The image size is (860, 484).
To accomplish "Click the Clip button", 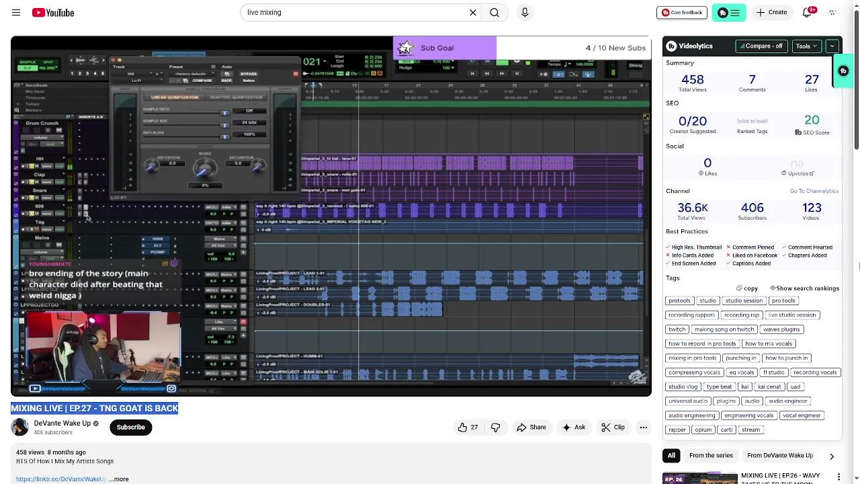I will coord(613,428).
